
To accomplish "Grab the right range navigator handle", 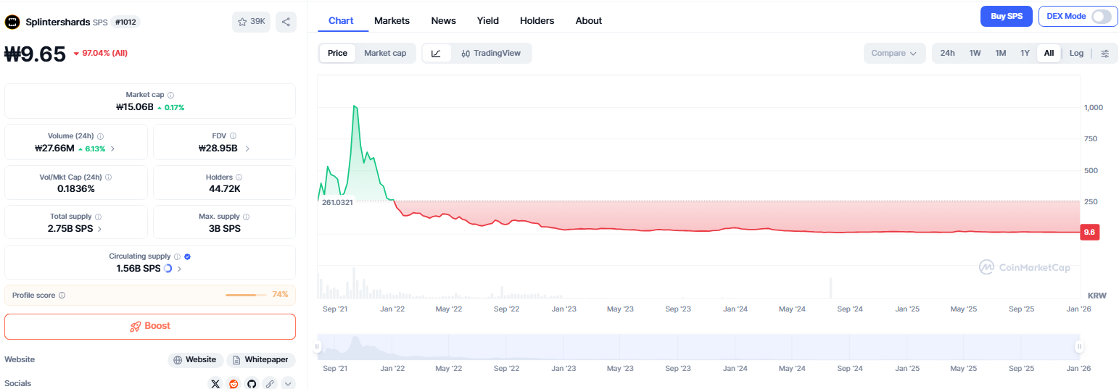I will pos(1079,347).
